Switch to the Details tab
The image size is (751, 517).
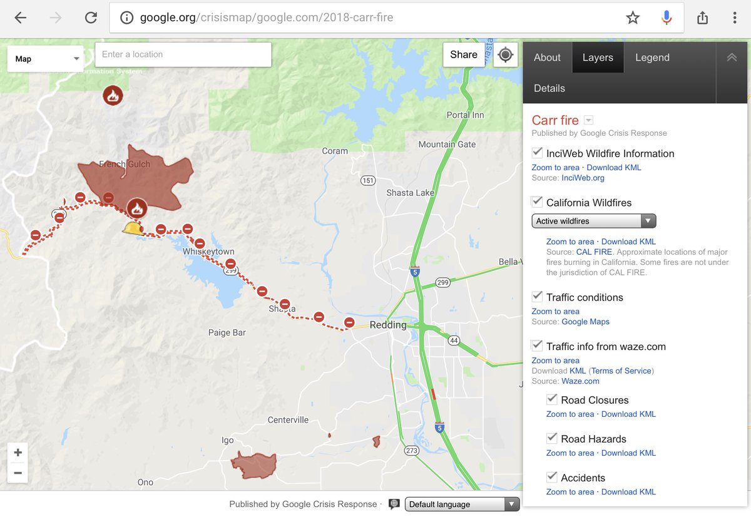point(549,88)
